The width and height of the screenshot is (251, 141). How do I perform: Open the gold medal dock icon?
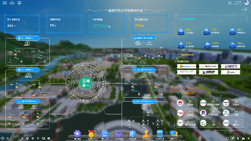click(x=91, y=134)
